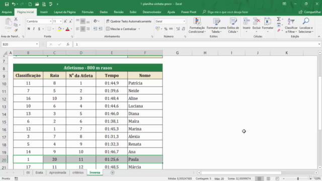This screenshot has height=181, width=322.
Task: Save the workbook using the disk icon
Action: (7, 4)
